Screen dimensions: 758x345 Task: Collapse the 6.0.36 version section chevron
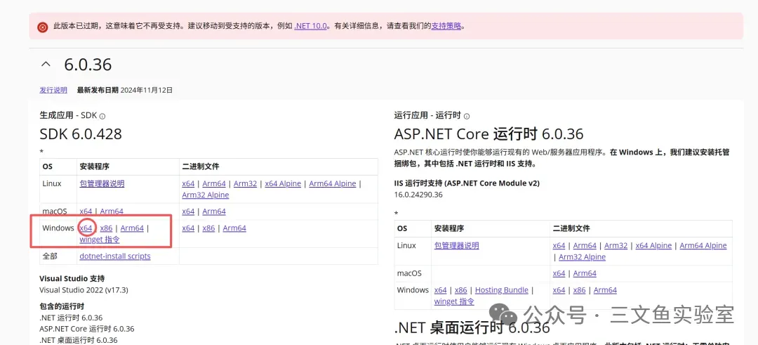pyautogui.click(x=46, y=65)
